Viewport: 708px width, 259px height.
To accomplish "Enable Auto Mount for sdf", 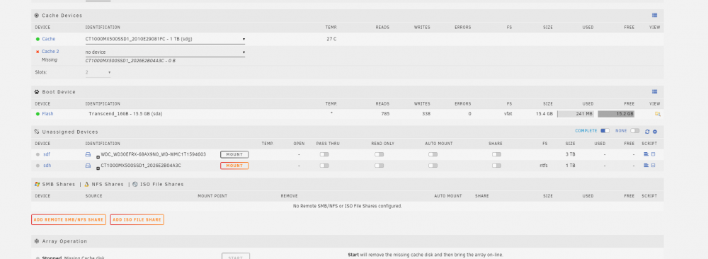I will [x=433, y=154].
